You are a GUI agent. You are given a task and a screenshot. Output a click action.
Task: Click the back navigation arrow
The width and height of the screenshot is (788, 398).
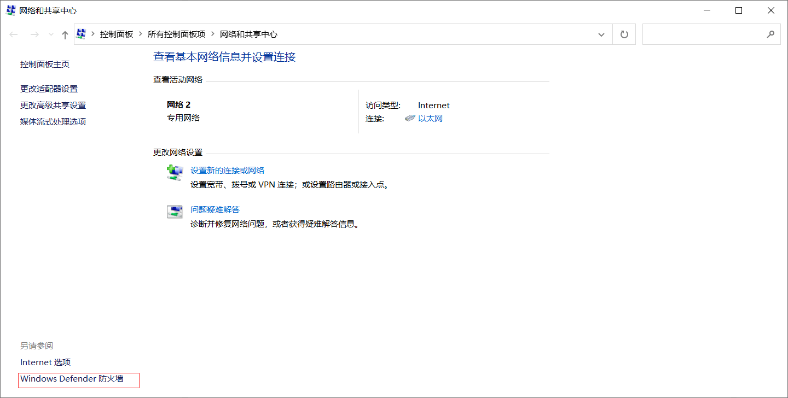click(14, 34)
